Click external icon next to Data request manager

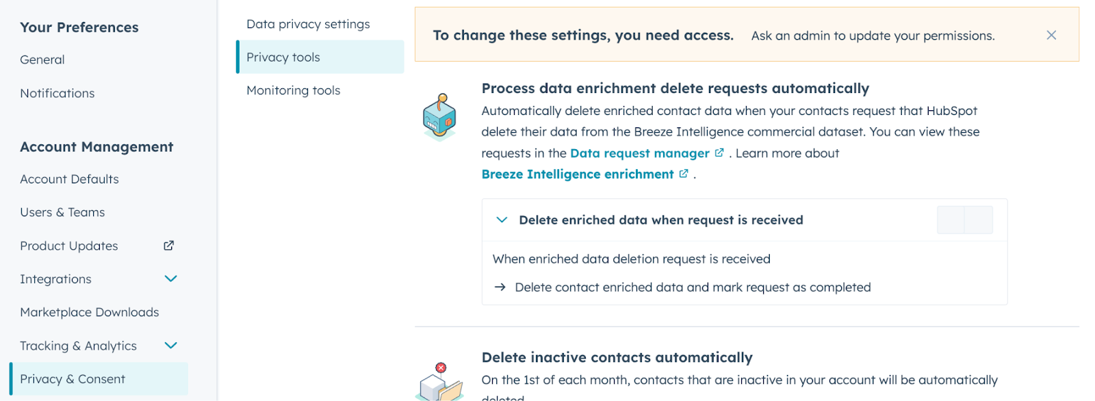point(719,153)
